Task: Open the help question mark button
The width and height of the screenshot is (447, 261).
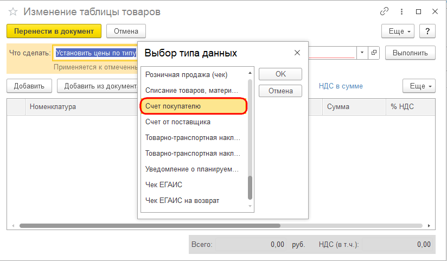Action: (x=427, y=31)
